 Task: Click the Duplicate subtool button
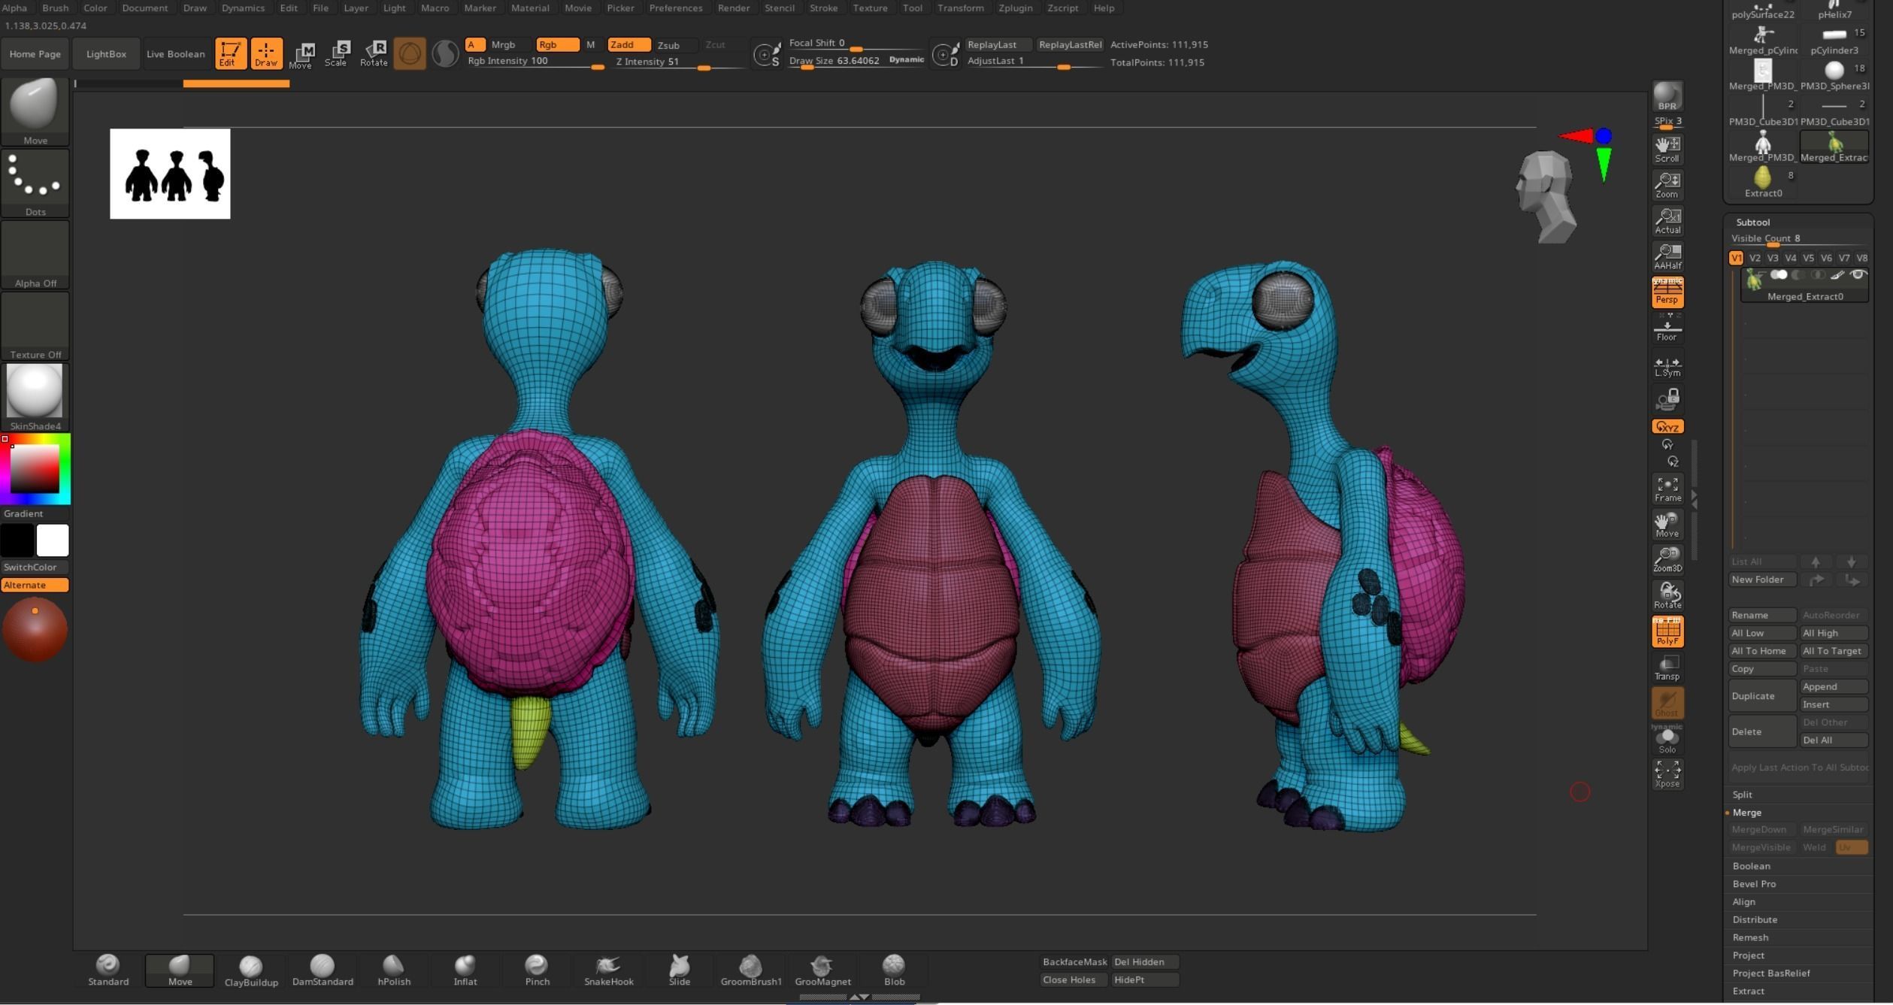coord(1761,696)
